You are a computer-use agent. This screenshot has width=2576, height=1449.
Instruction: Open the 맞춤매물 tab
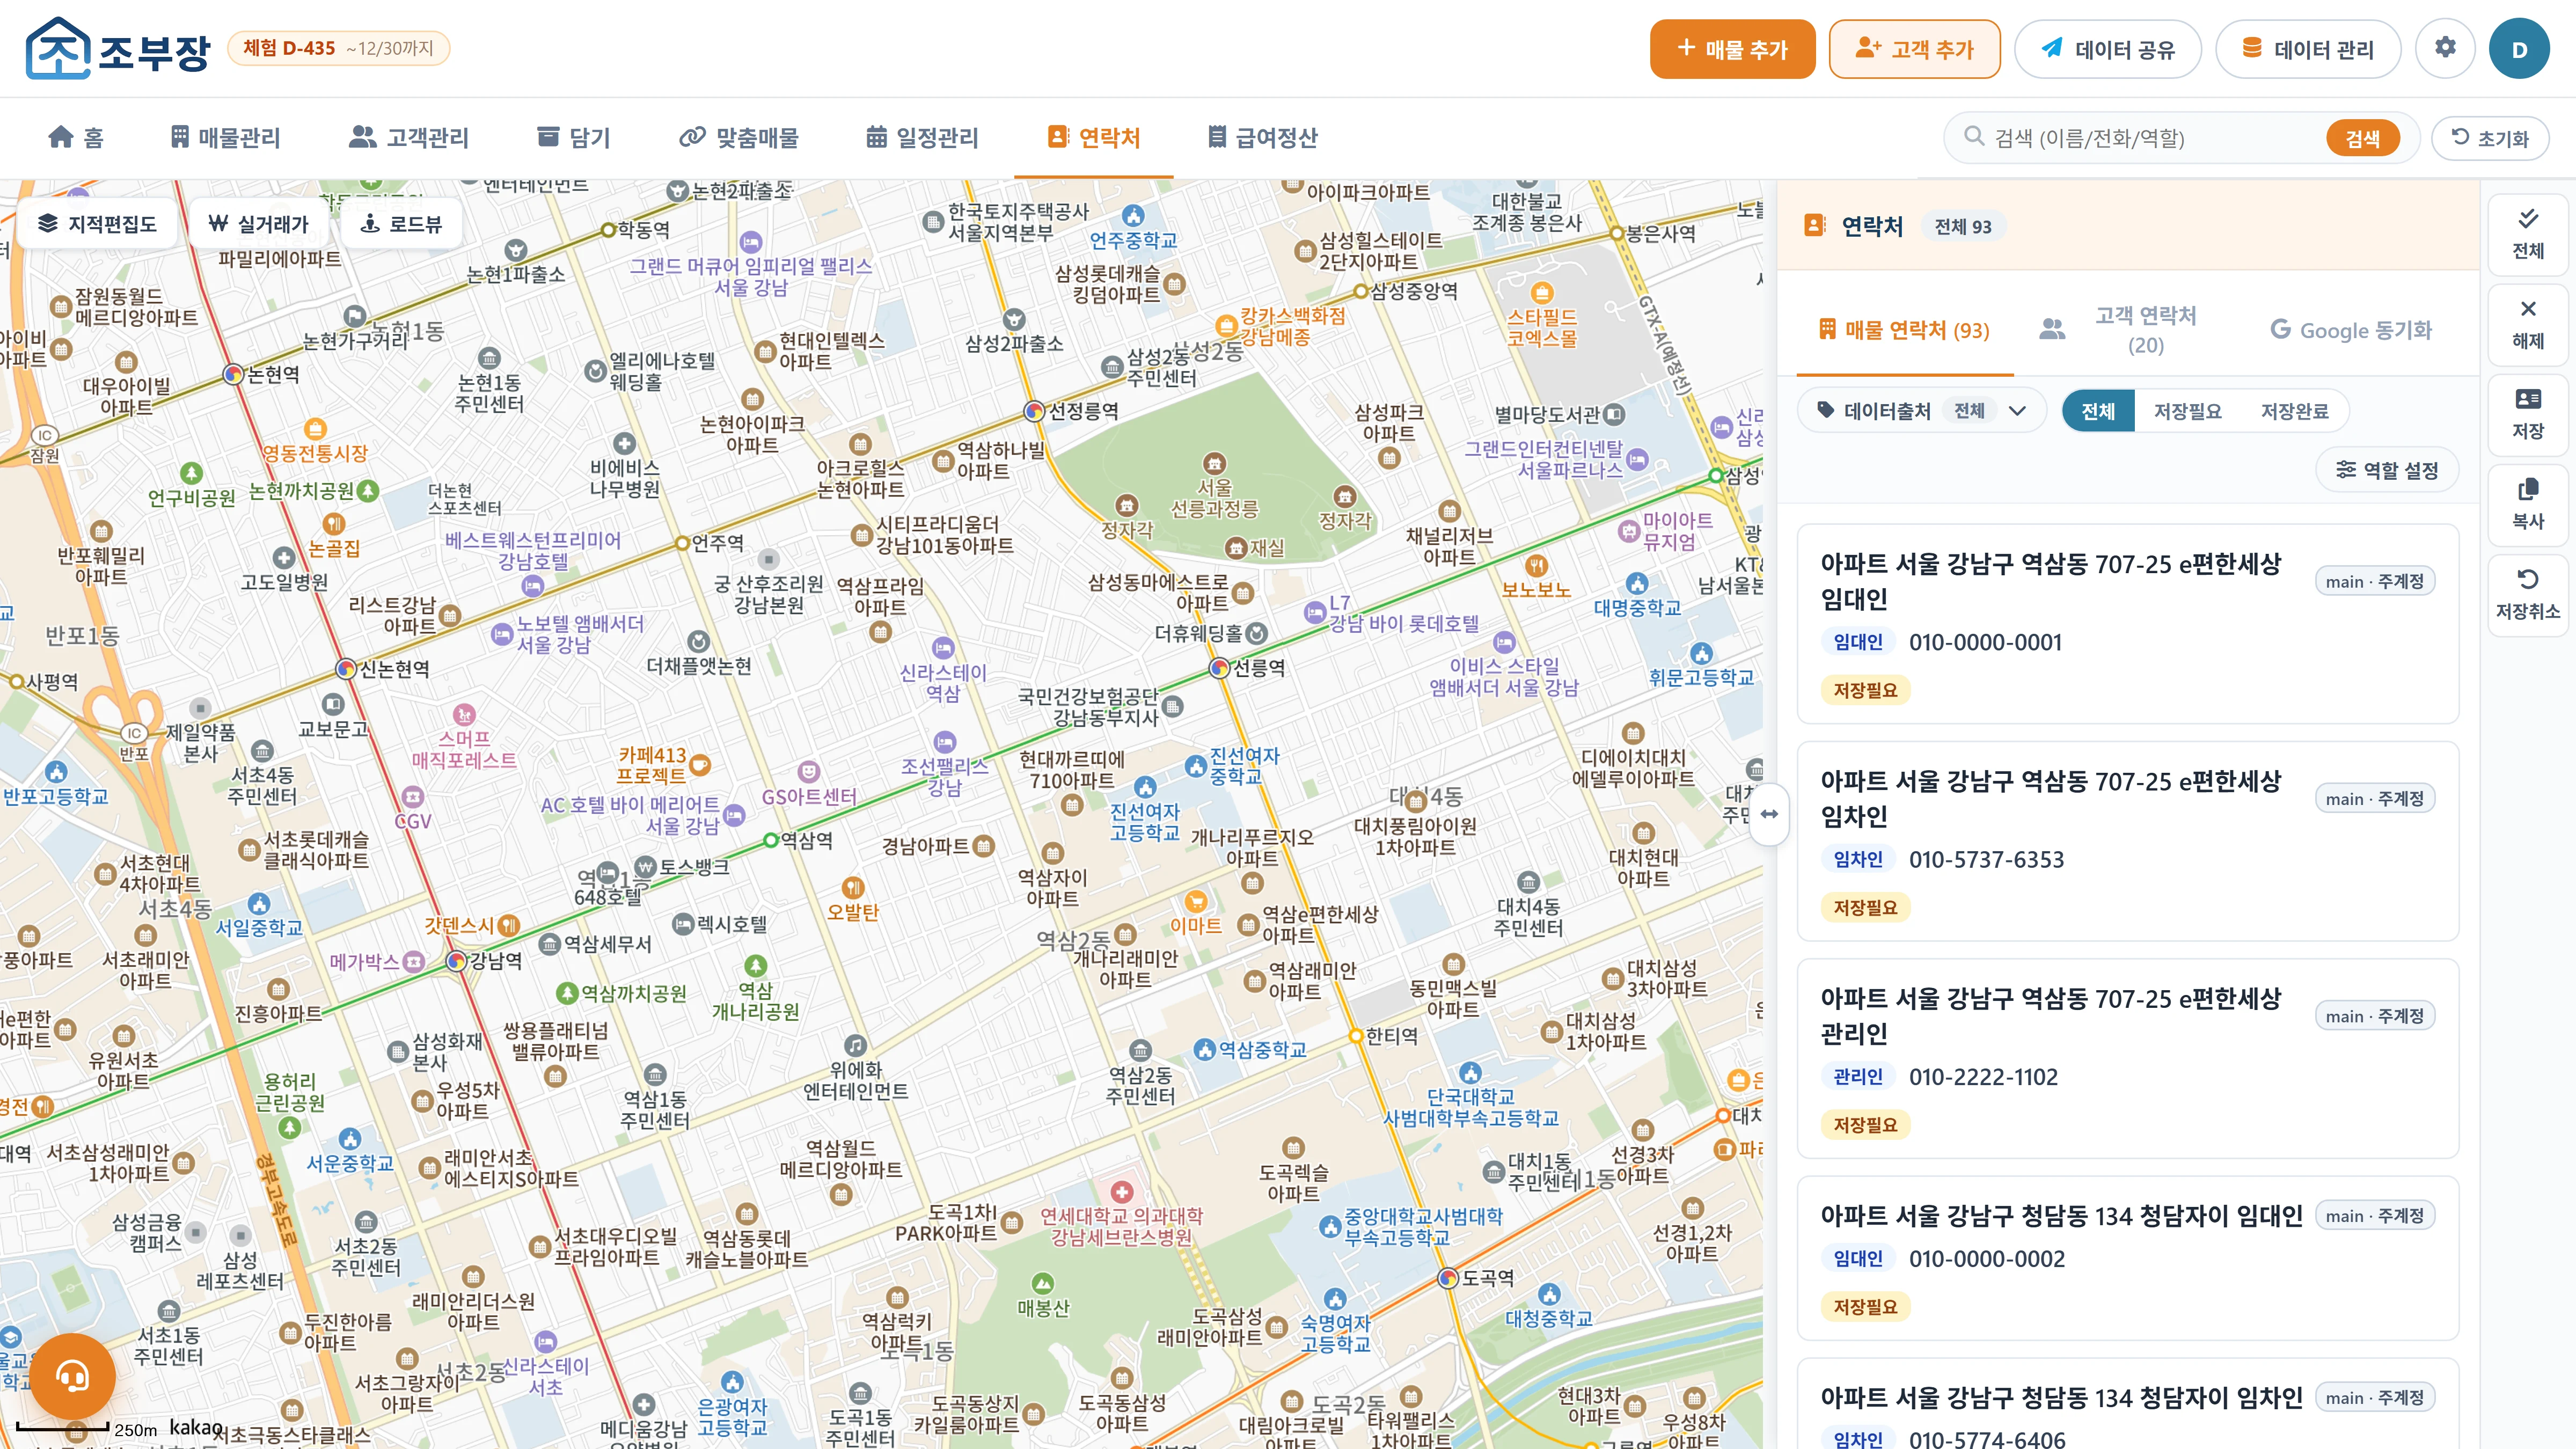[x=739, y=137]
